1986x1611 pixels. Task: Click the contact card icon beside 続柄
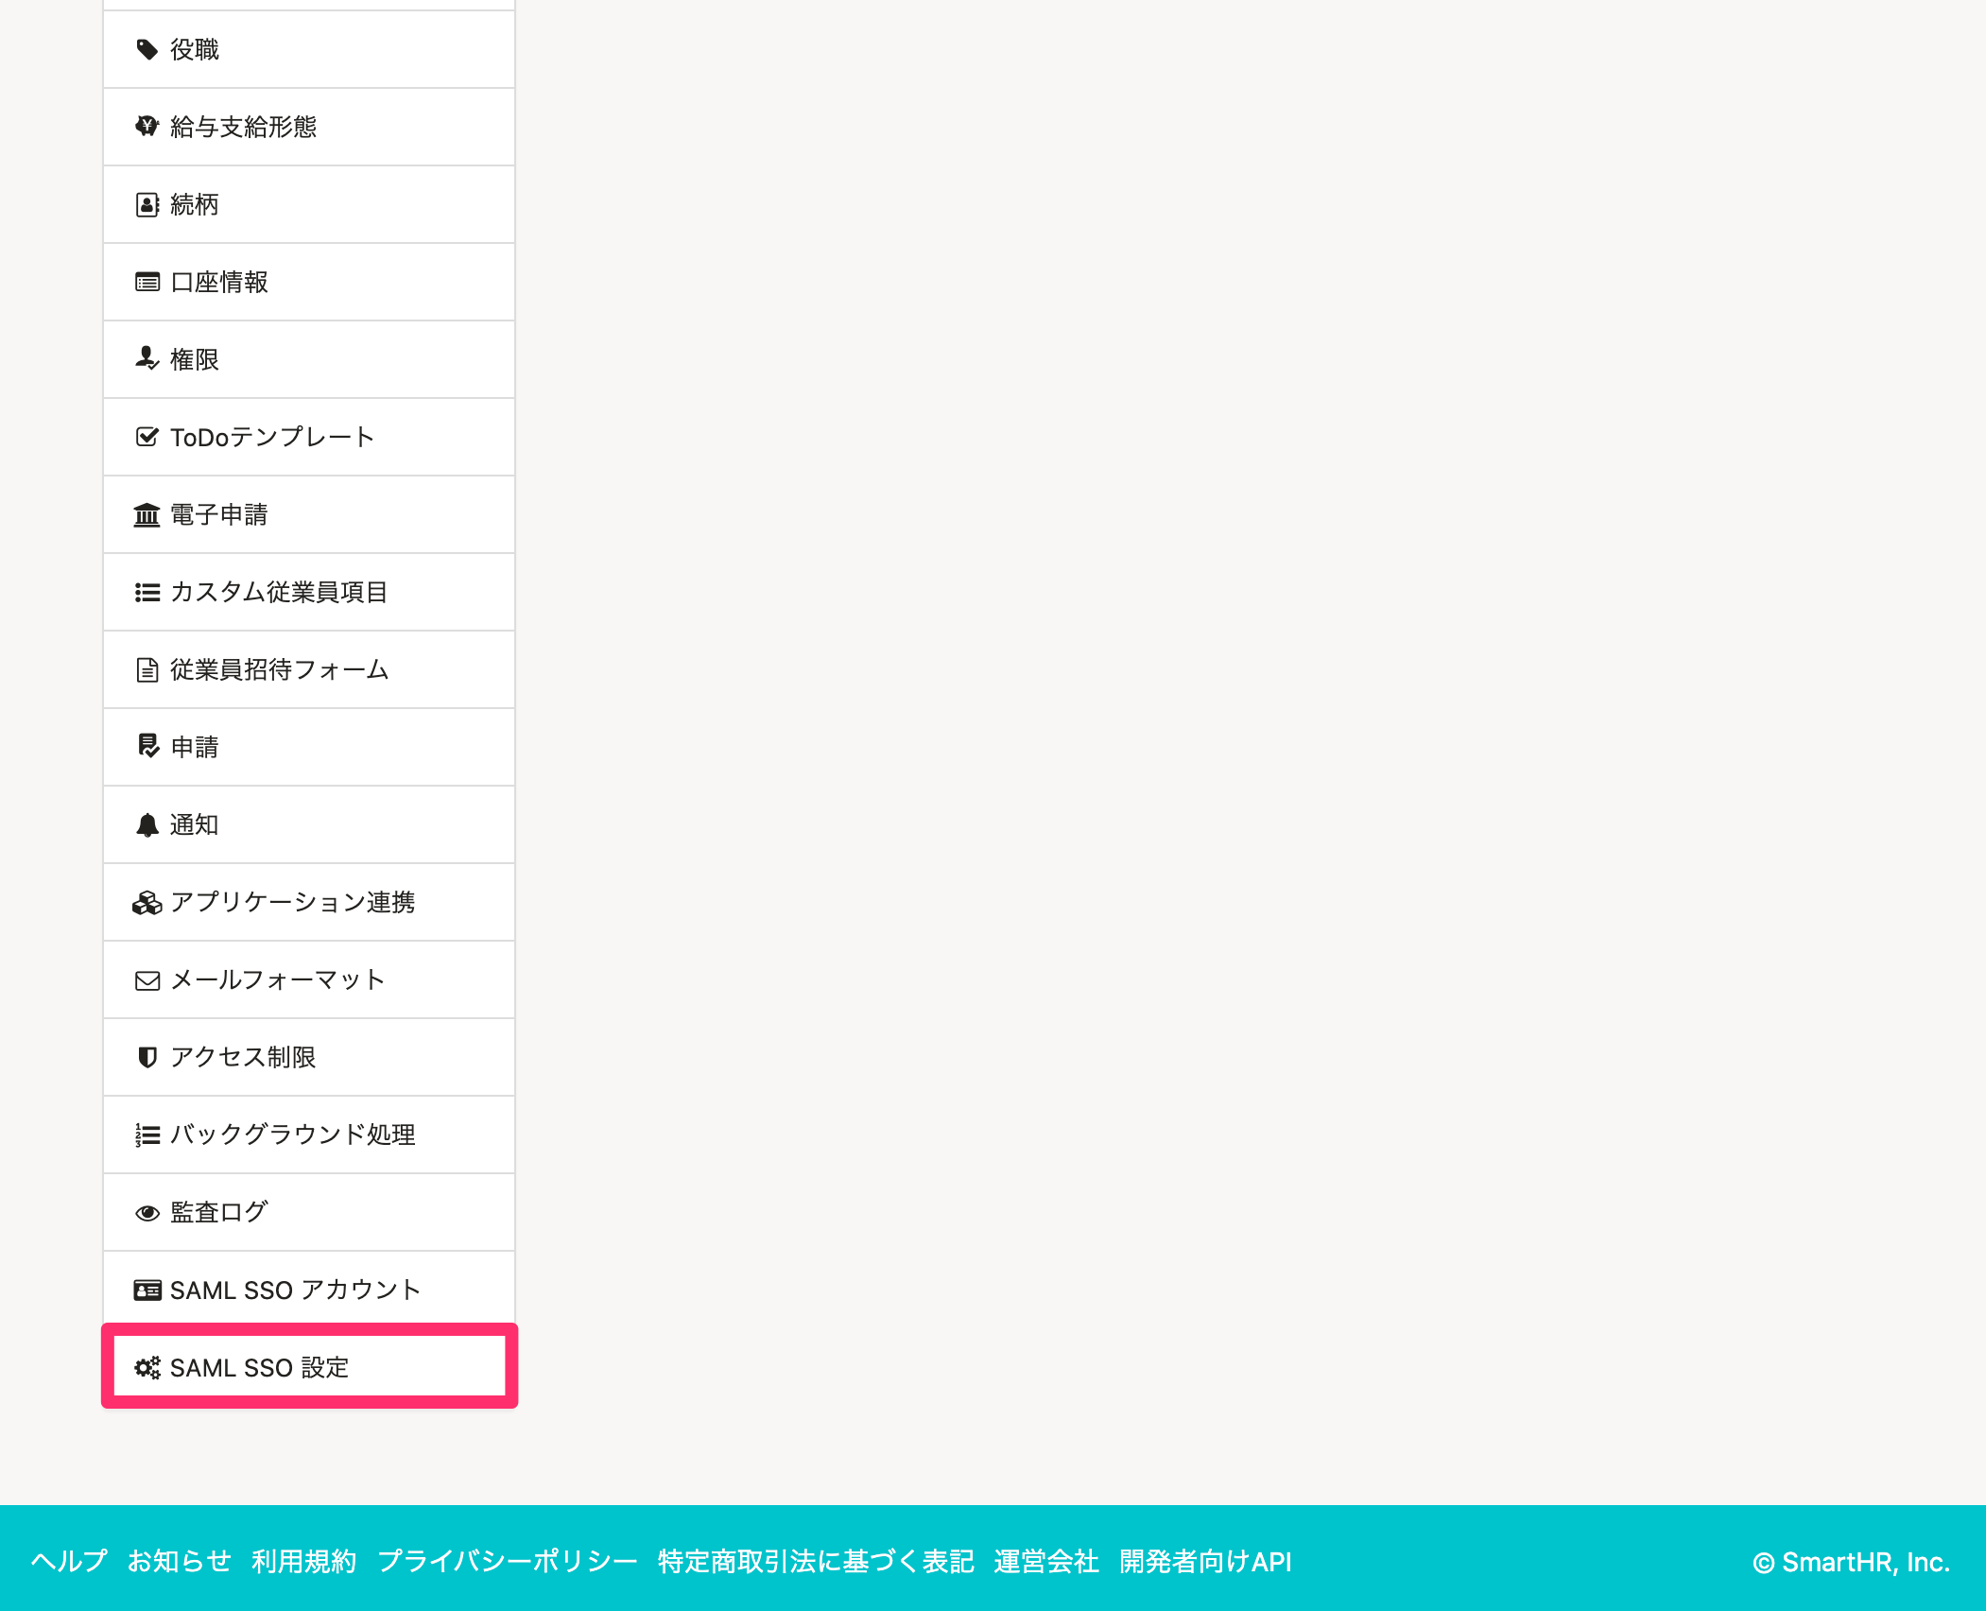click(147, 204)
